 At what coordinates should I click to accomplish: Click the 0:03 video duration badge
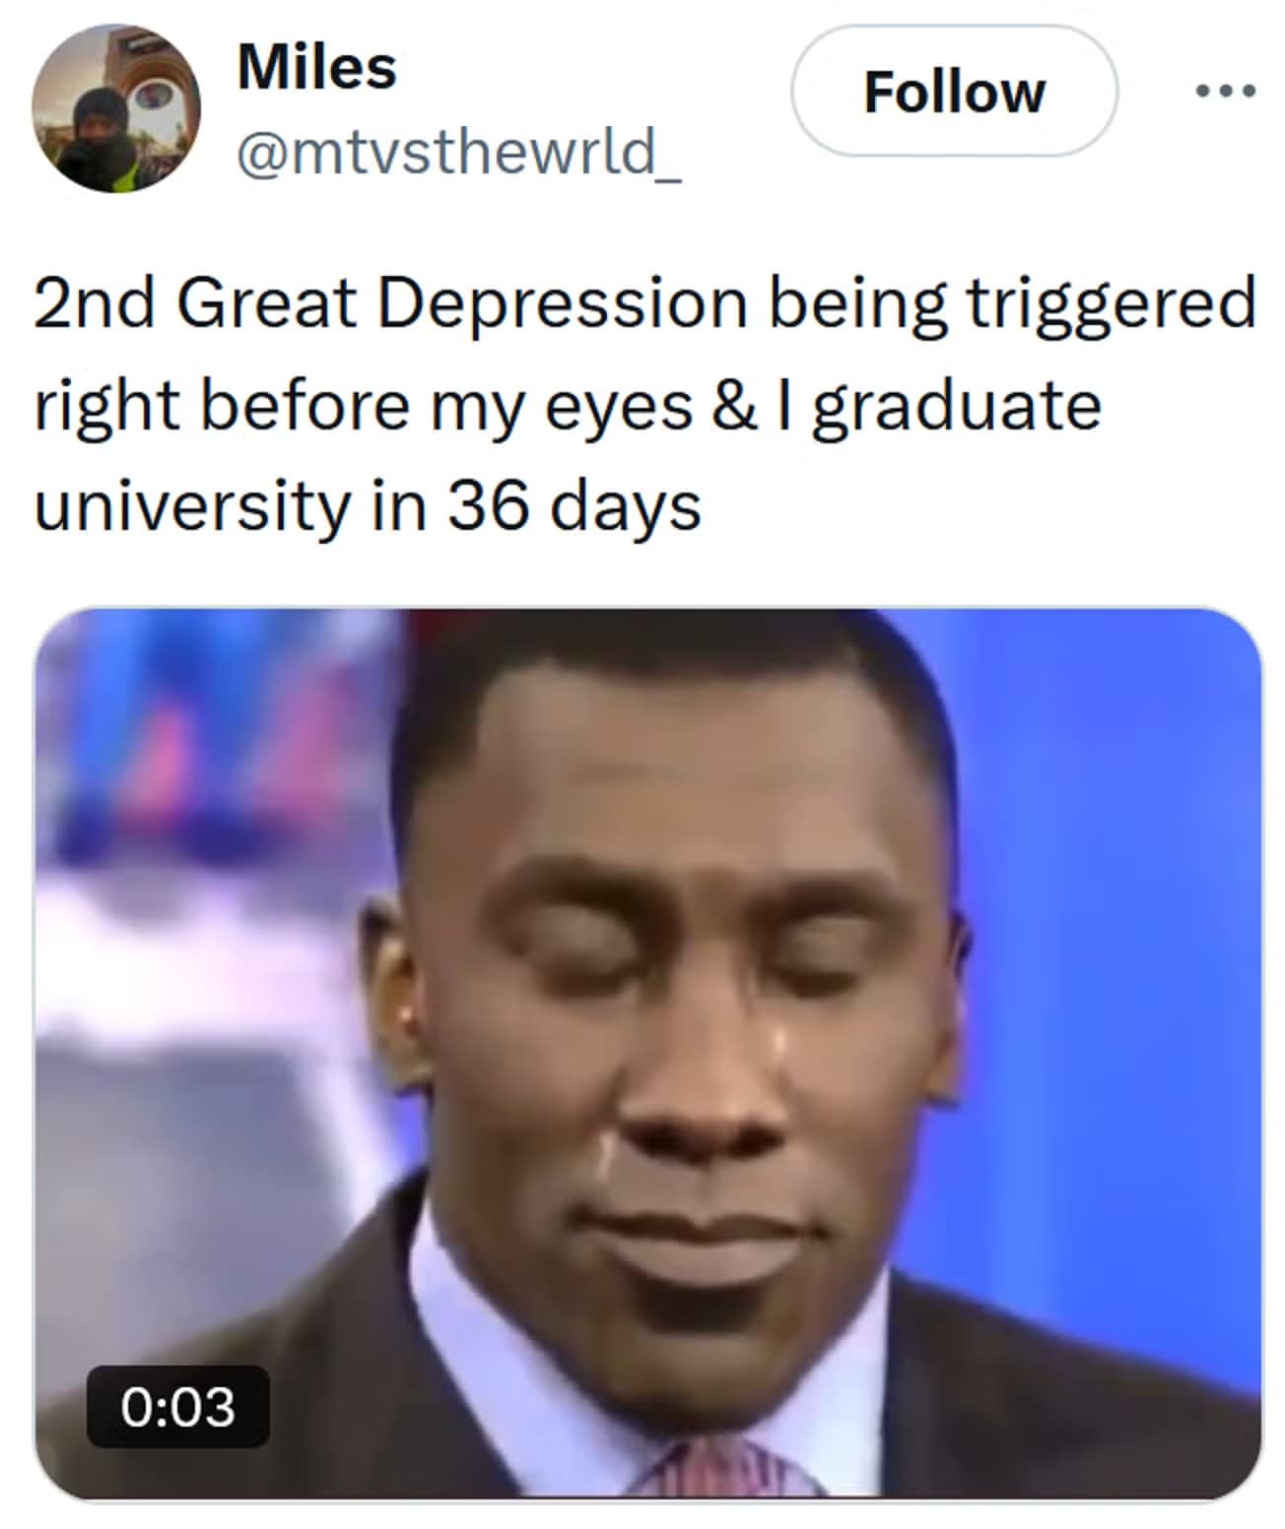point(178,1406)
